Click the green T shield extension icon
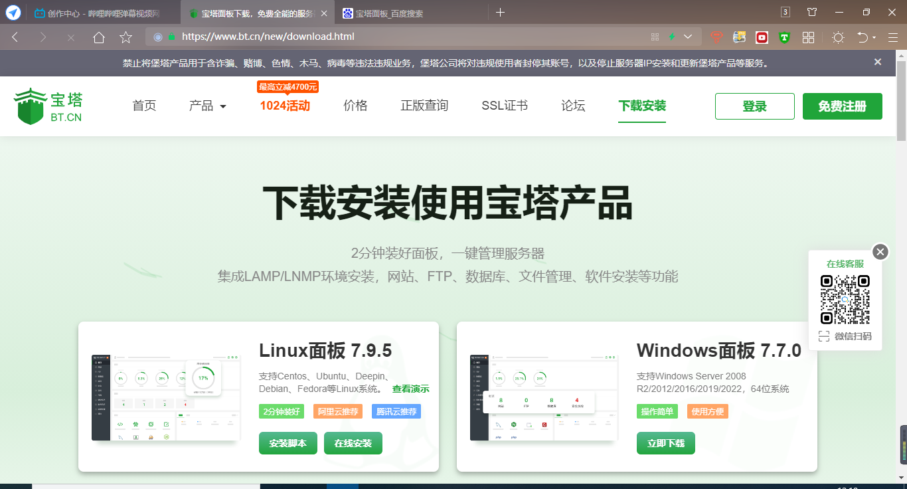The width and height of the screenshot is (907, 489). pyautogui.click(x=785, y=38)
